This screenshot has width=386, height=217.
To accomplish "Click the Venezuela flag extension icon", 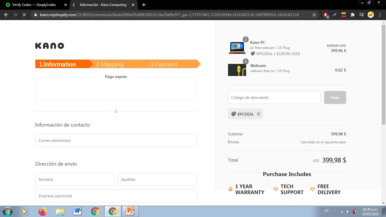I will coord(344,15).
